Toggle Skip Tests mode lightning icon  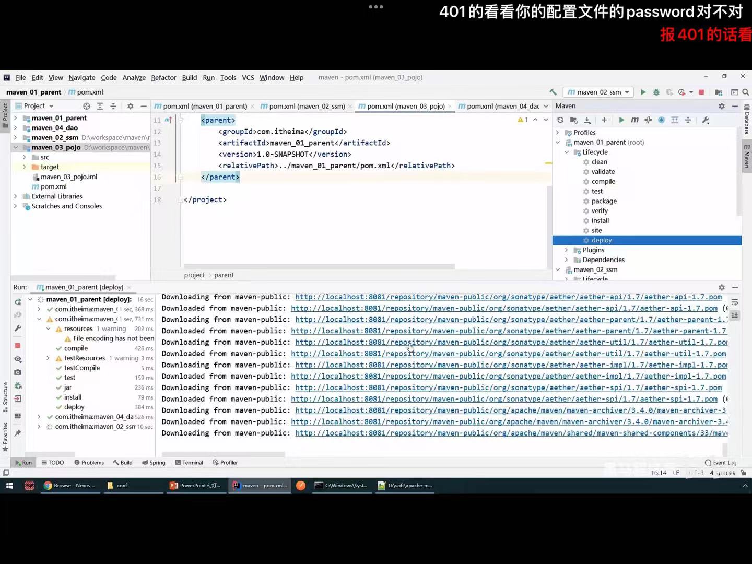coord(662,120)
